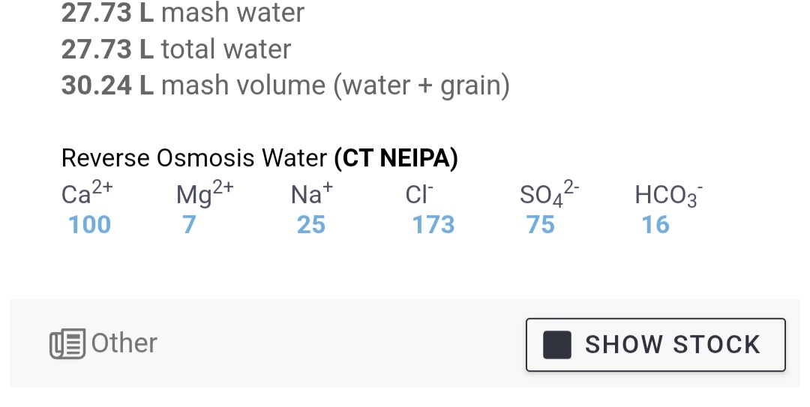Click the SO4 2- ion label

[549, 195]
